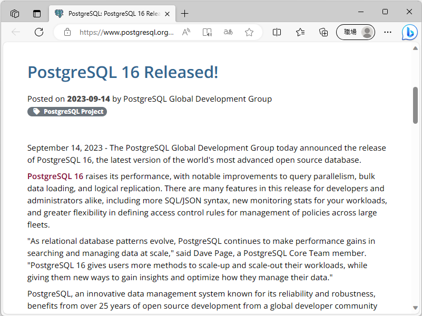Add this page to favorites via star icon

pyautogui.click(x=249, y=32)
